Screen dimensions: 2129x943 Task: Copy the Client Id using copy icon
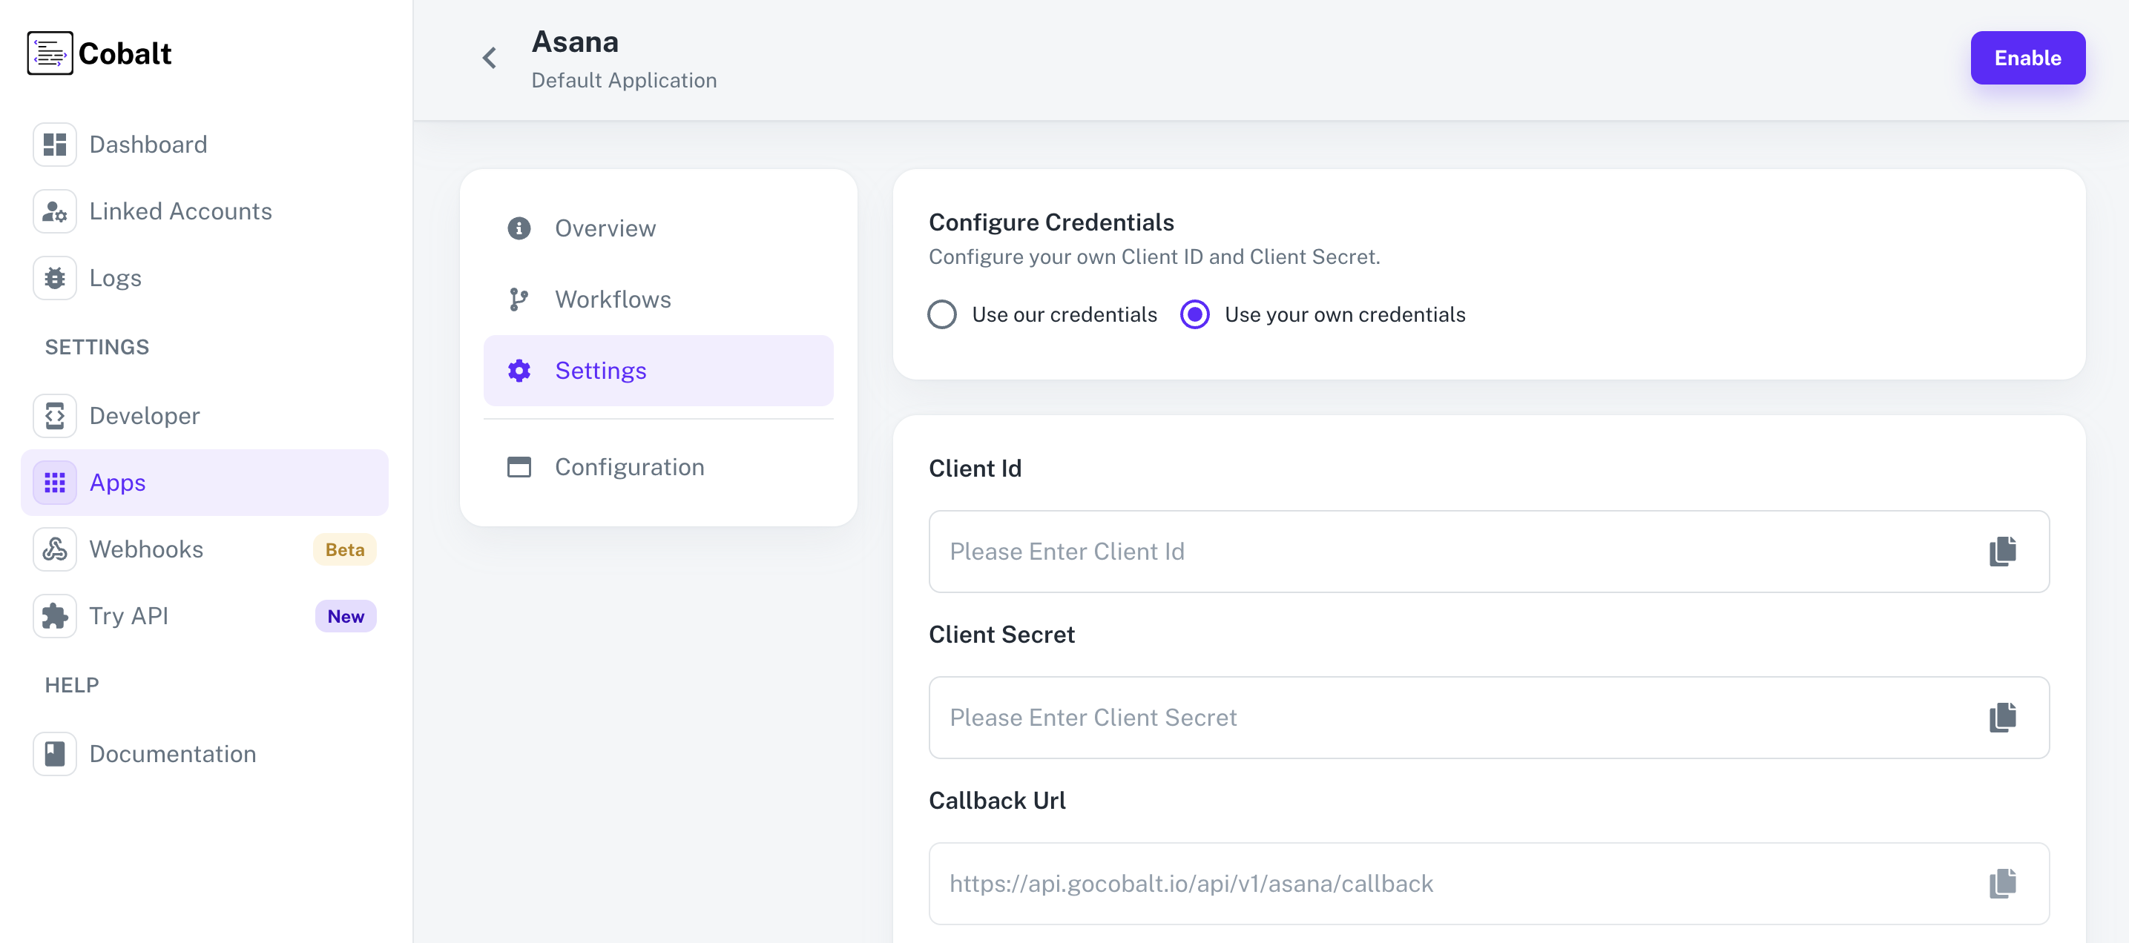tap(2003, 551)
